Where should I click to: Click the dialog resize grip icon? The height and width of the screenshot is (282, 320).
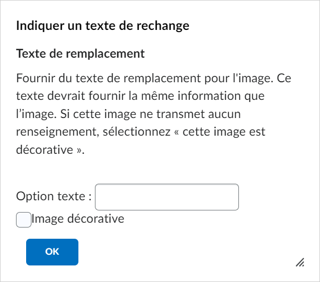pyautogui.click(x=300, y=262)
